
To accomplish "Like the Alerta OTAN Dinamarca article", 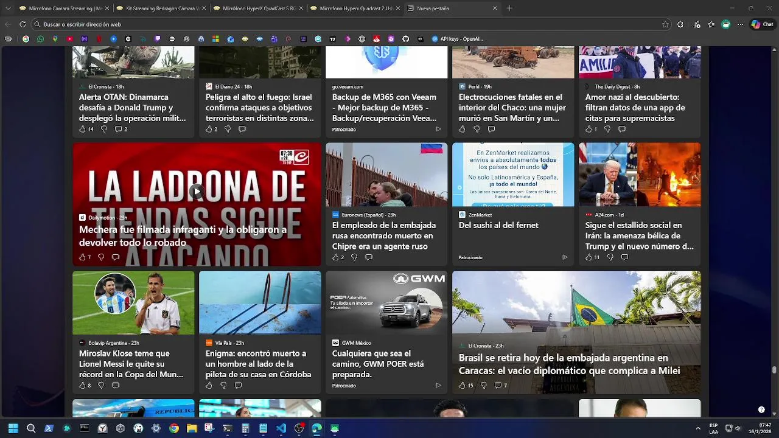I will pos(83,129).
